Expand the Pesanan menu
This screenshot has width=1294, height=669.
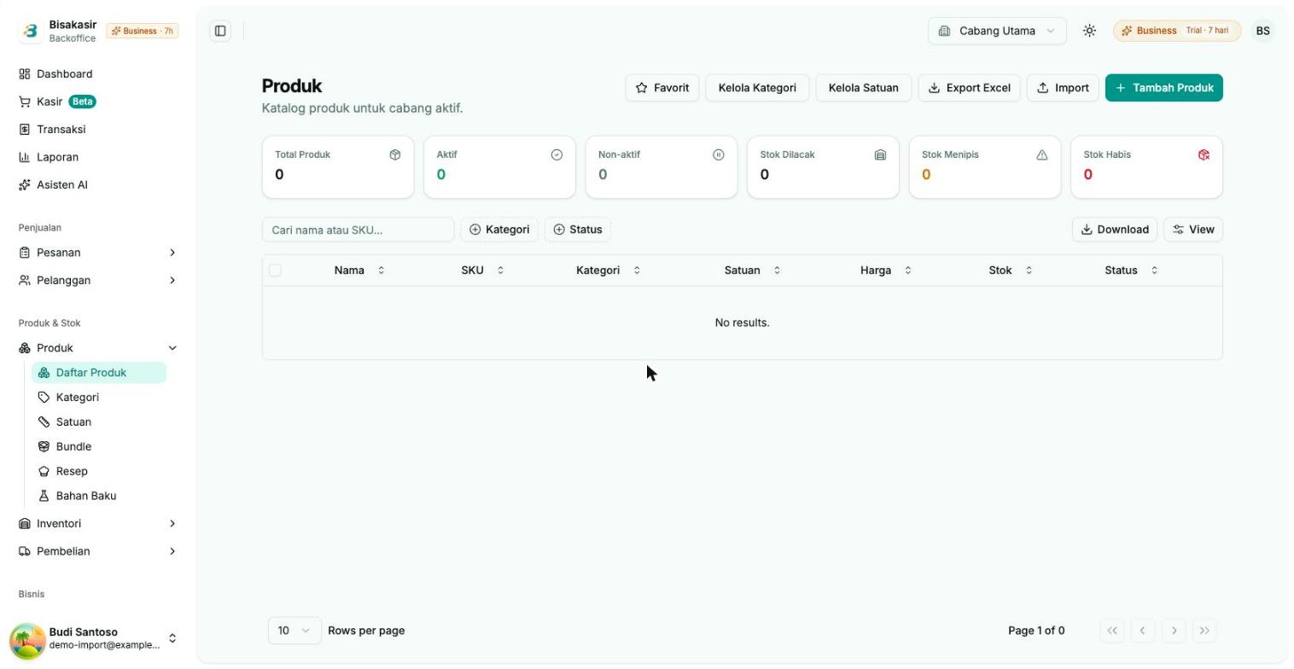98,253
